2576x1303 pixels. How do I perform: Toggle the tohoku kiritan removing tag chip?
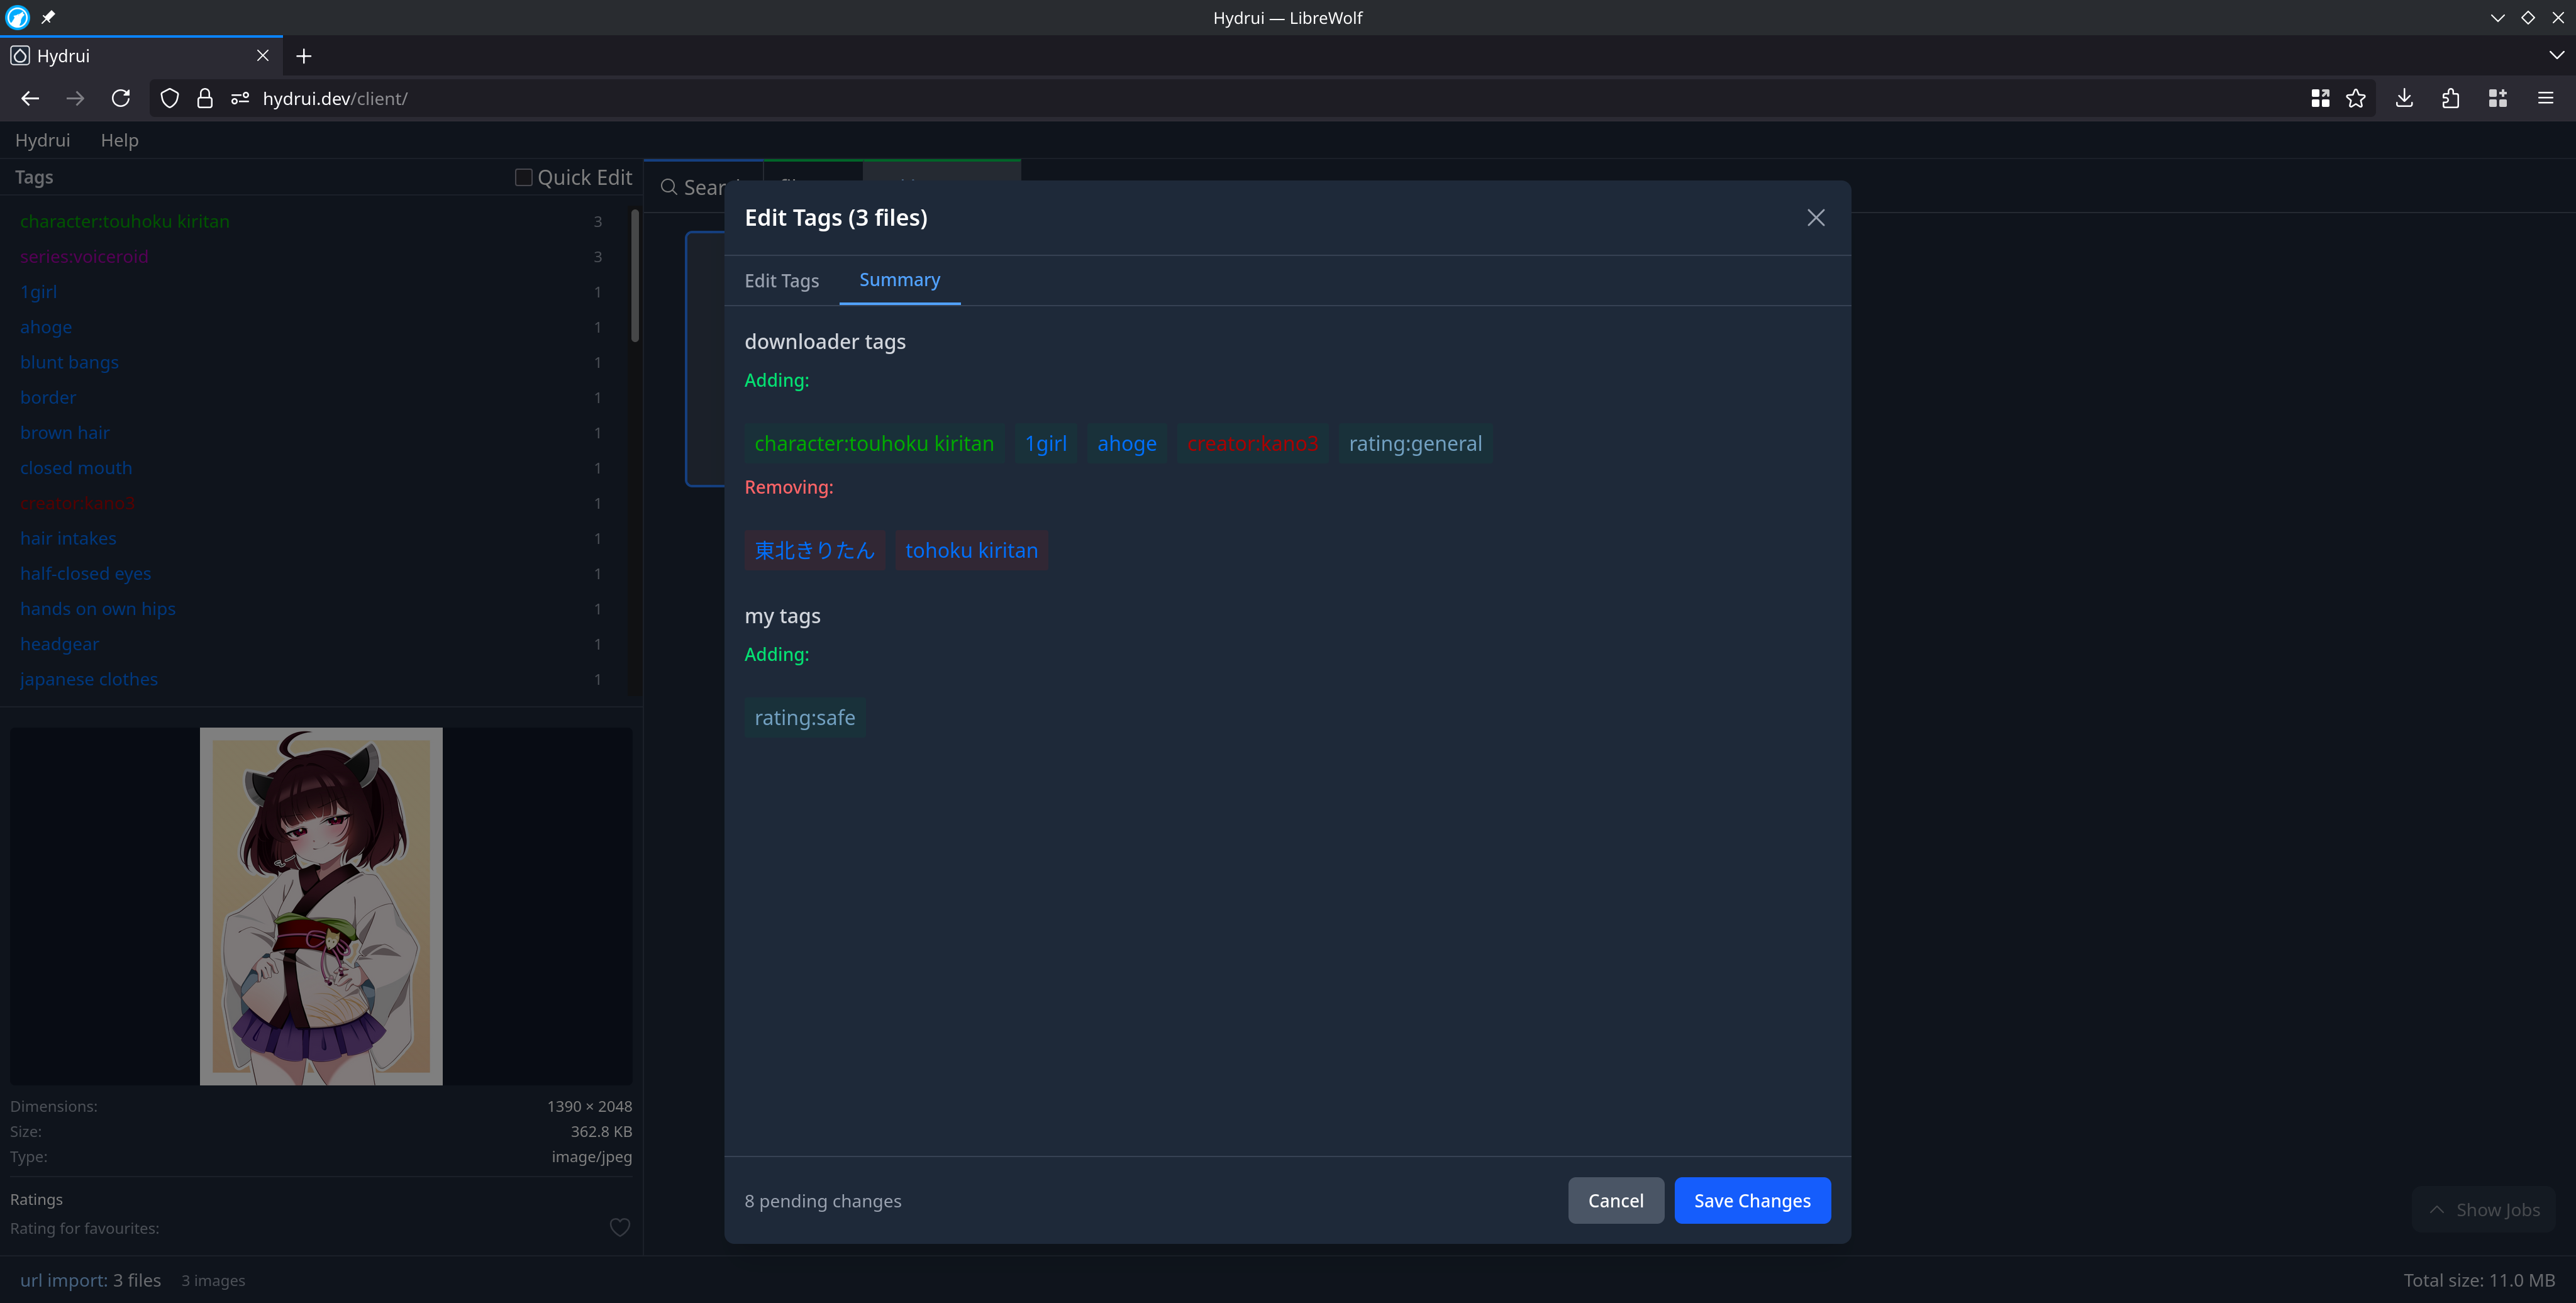971,550
